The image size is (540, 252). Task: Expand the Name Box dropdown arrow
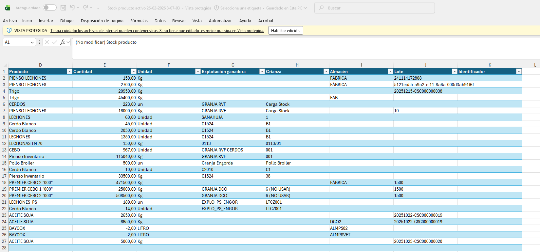(32, 42)
